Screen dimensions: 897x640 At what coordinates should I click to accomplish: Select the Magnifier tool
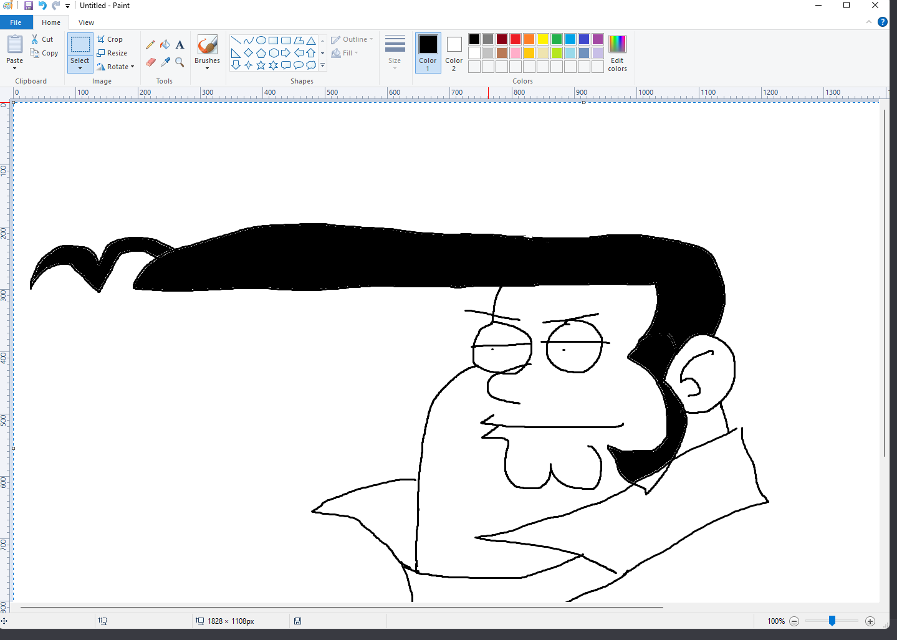[180, 62]
